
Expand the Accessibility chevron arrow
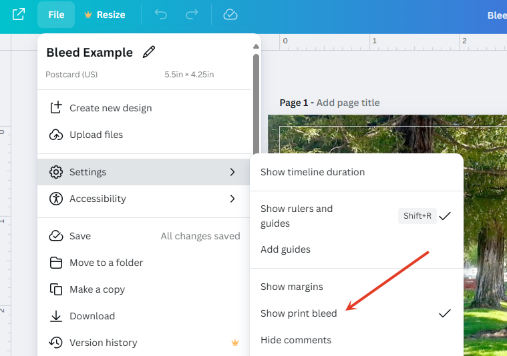pyautogui.click(x=232, y=199)
